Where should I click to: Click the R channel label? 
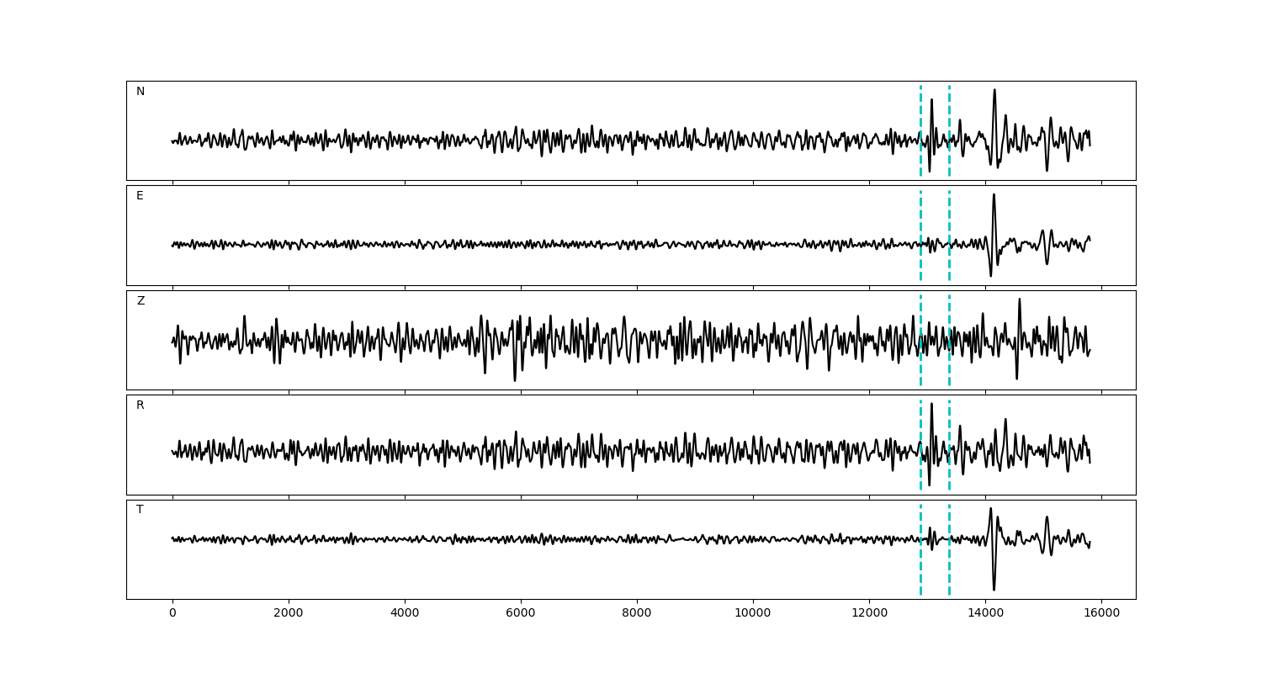[141, 405]
